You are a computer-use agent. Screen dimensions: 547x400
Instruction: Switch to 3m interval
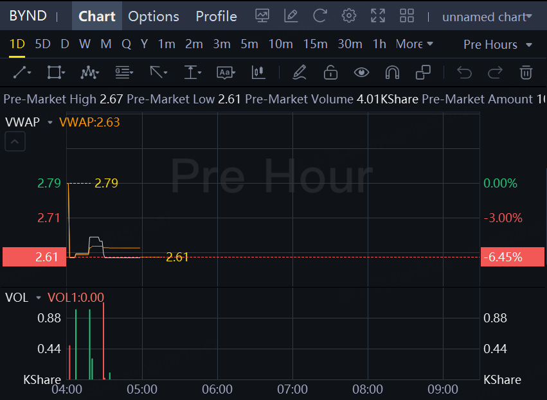222,44
